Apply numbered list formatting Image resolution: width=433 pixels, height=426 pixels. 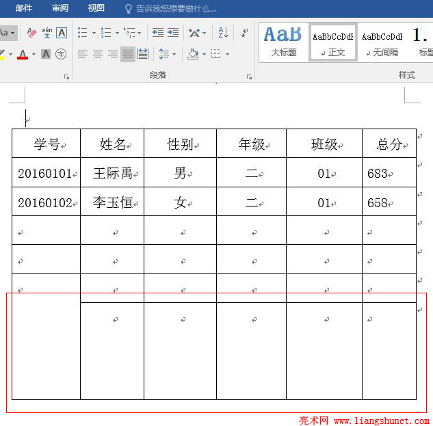[106, 33]
